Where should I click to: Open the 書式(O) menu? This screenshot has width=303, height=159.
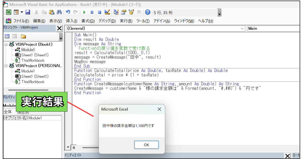(x=88, y=21)
